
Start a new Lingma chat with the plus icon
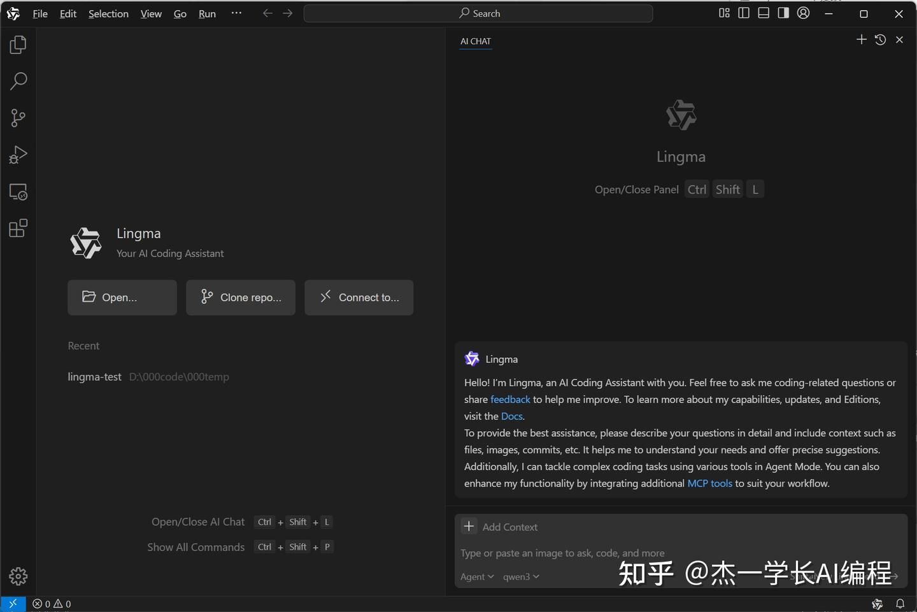point(862,39)
